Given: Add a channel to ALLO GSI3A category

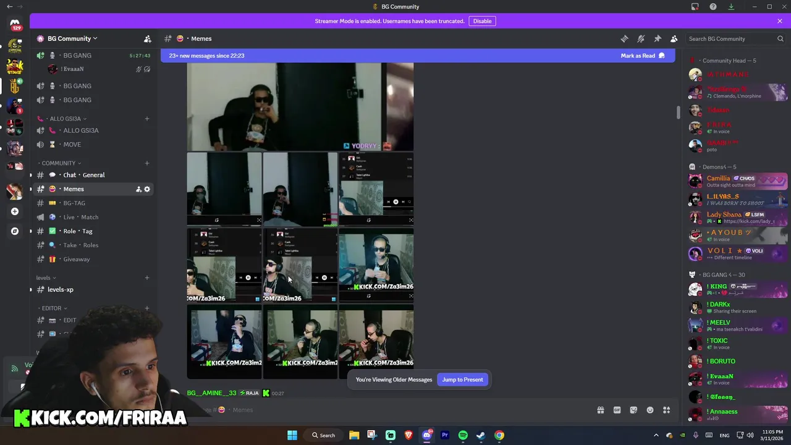Looking at the screenshot, I should click(147, 119).
